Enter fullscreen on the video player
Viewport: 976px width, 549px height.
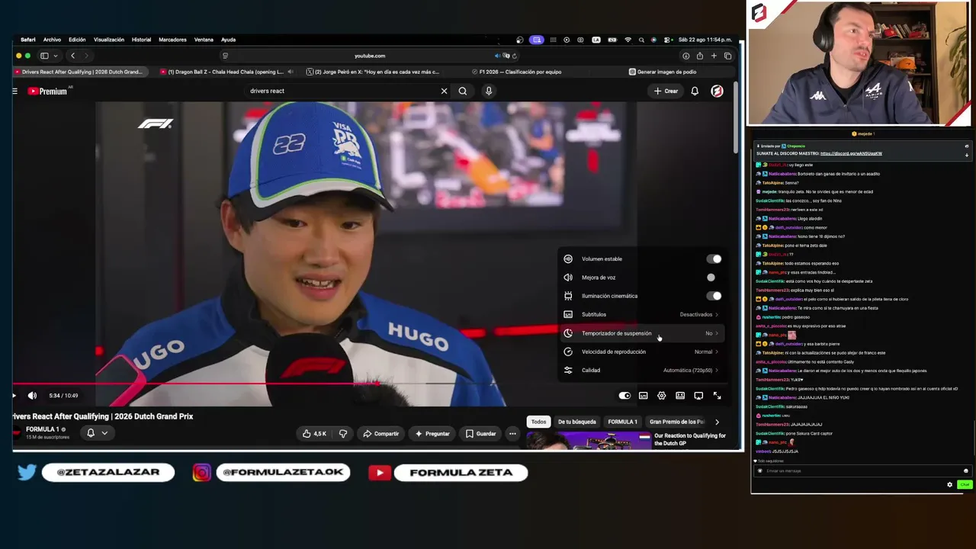click(x=717, y=396)
